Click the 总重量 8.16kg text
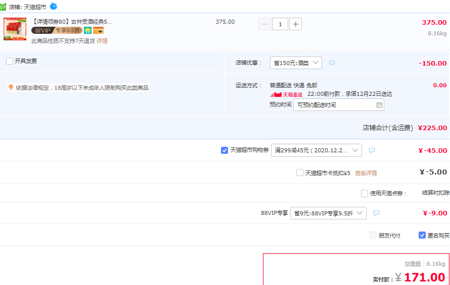This screenshot has width=450, height=285. (425, 264)
